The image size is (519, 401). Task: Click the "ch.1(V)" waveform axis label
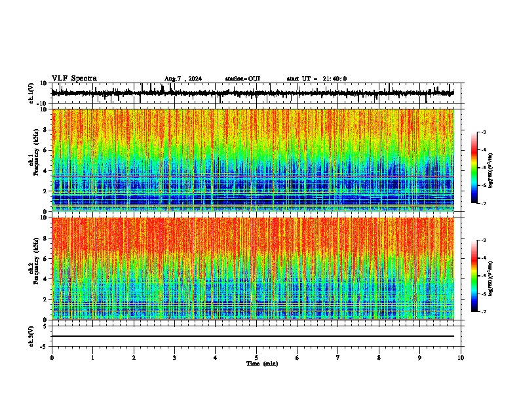click(32, 93)
